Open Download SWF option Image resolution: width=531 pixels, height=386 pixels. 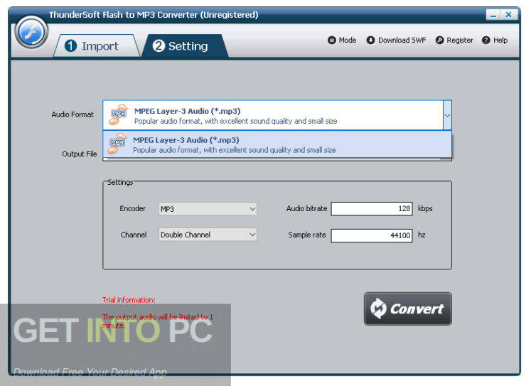click(x=396, y=41)
